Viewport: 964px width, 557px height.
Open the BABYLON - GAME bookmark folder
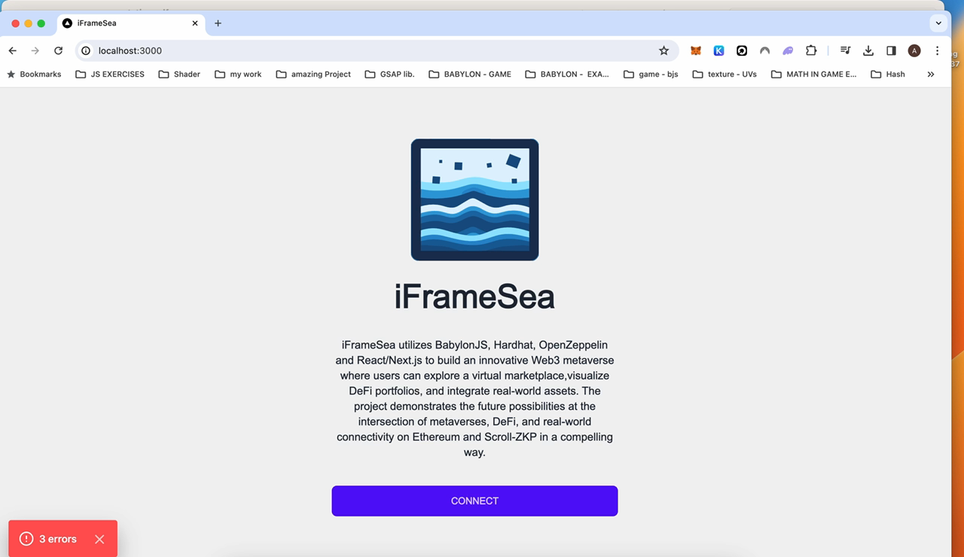[x=470, y=74]
